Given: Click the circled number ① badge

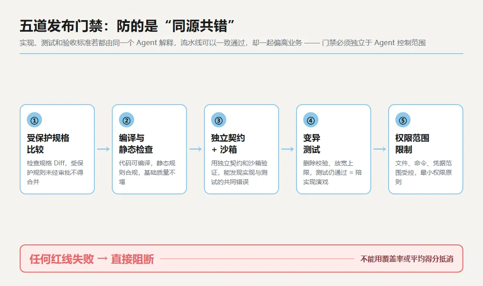Looking at the screenshot, I should [34, 120].
